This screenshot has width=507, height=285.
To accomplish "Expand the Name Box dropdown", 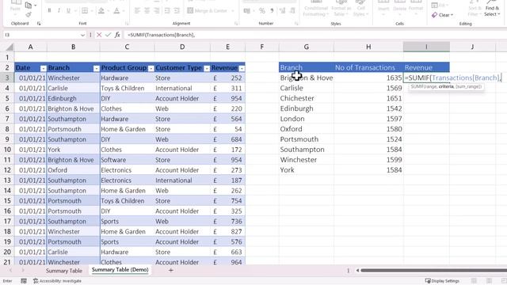I will pyautogui.click(x=82, y=35).
